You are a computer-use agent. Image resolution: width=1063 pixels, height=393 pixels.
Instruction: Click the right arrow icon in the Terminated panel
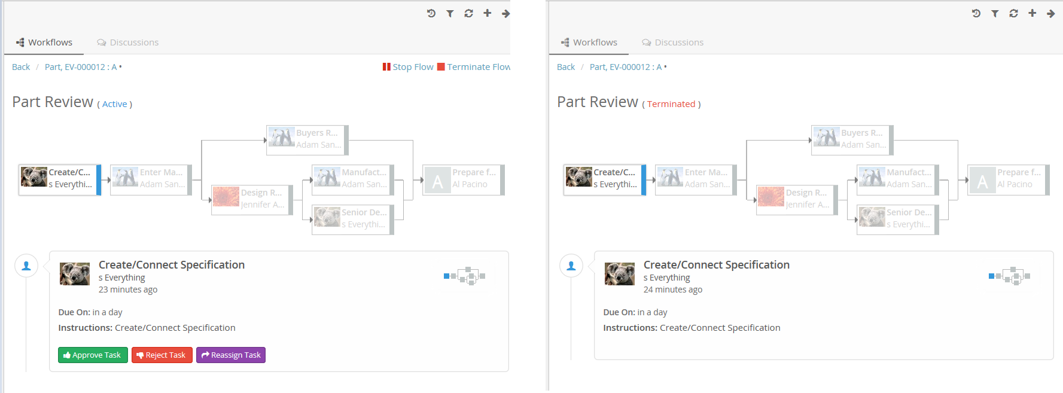(x=1050, y=13)
